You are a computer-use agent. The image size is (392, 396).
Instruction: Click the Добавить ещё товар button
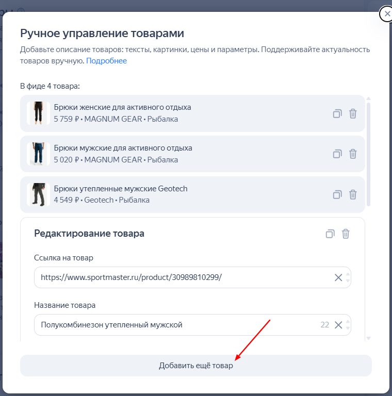[x=196, y=366]
